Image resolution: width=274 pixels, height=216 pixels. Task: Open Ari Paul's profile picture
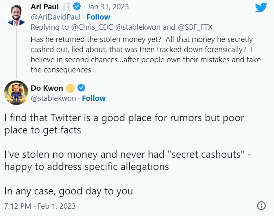pyautogui.click(x=16, y=14)
